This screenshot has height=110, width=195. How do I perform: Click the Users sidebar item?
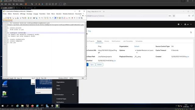point(58,86)
